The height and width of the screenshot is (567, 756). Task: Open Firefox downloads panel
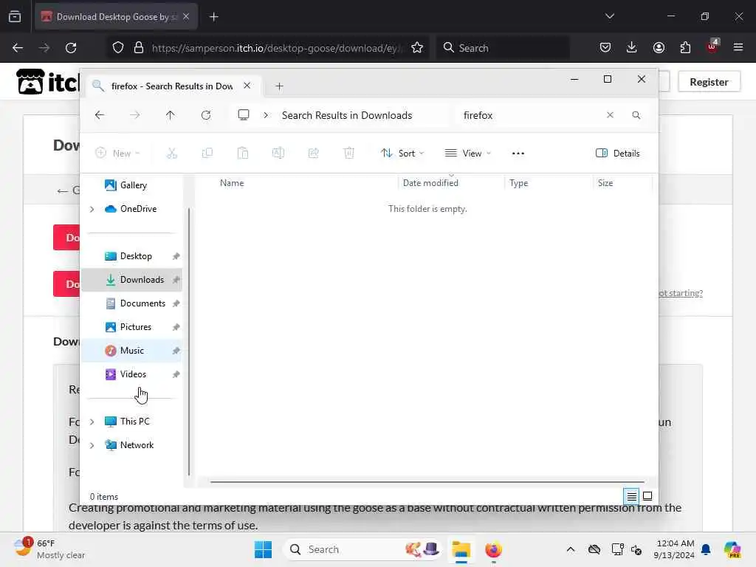coord(632,48)
